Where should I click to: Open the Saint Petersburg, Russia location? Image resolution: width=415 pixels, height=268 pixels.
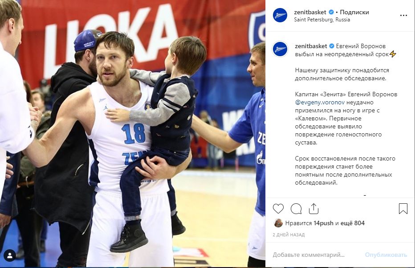click(322, 20)
